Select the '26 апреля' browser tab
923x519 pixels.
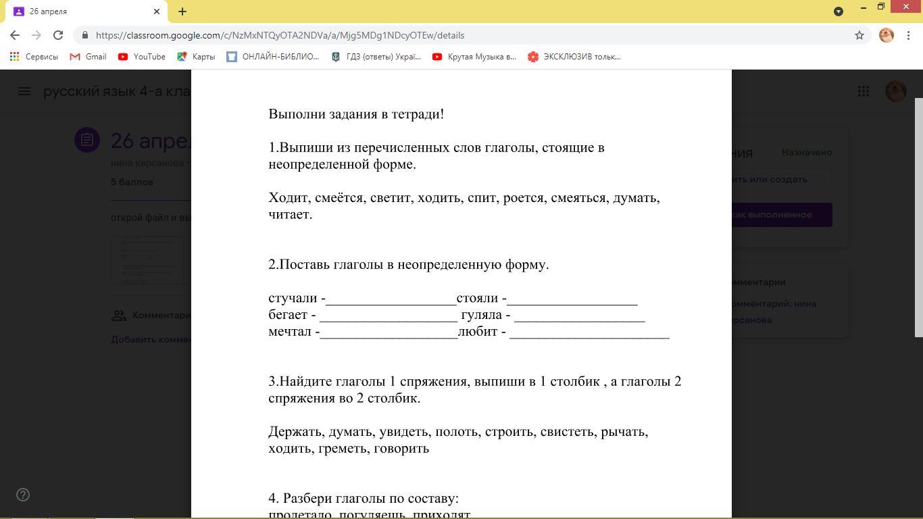86,11
